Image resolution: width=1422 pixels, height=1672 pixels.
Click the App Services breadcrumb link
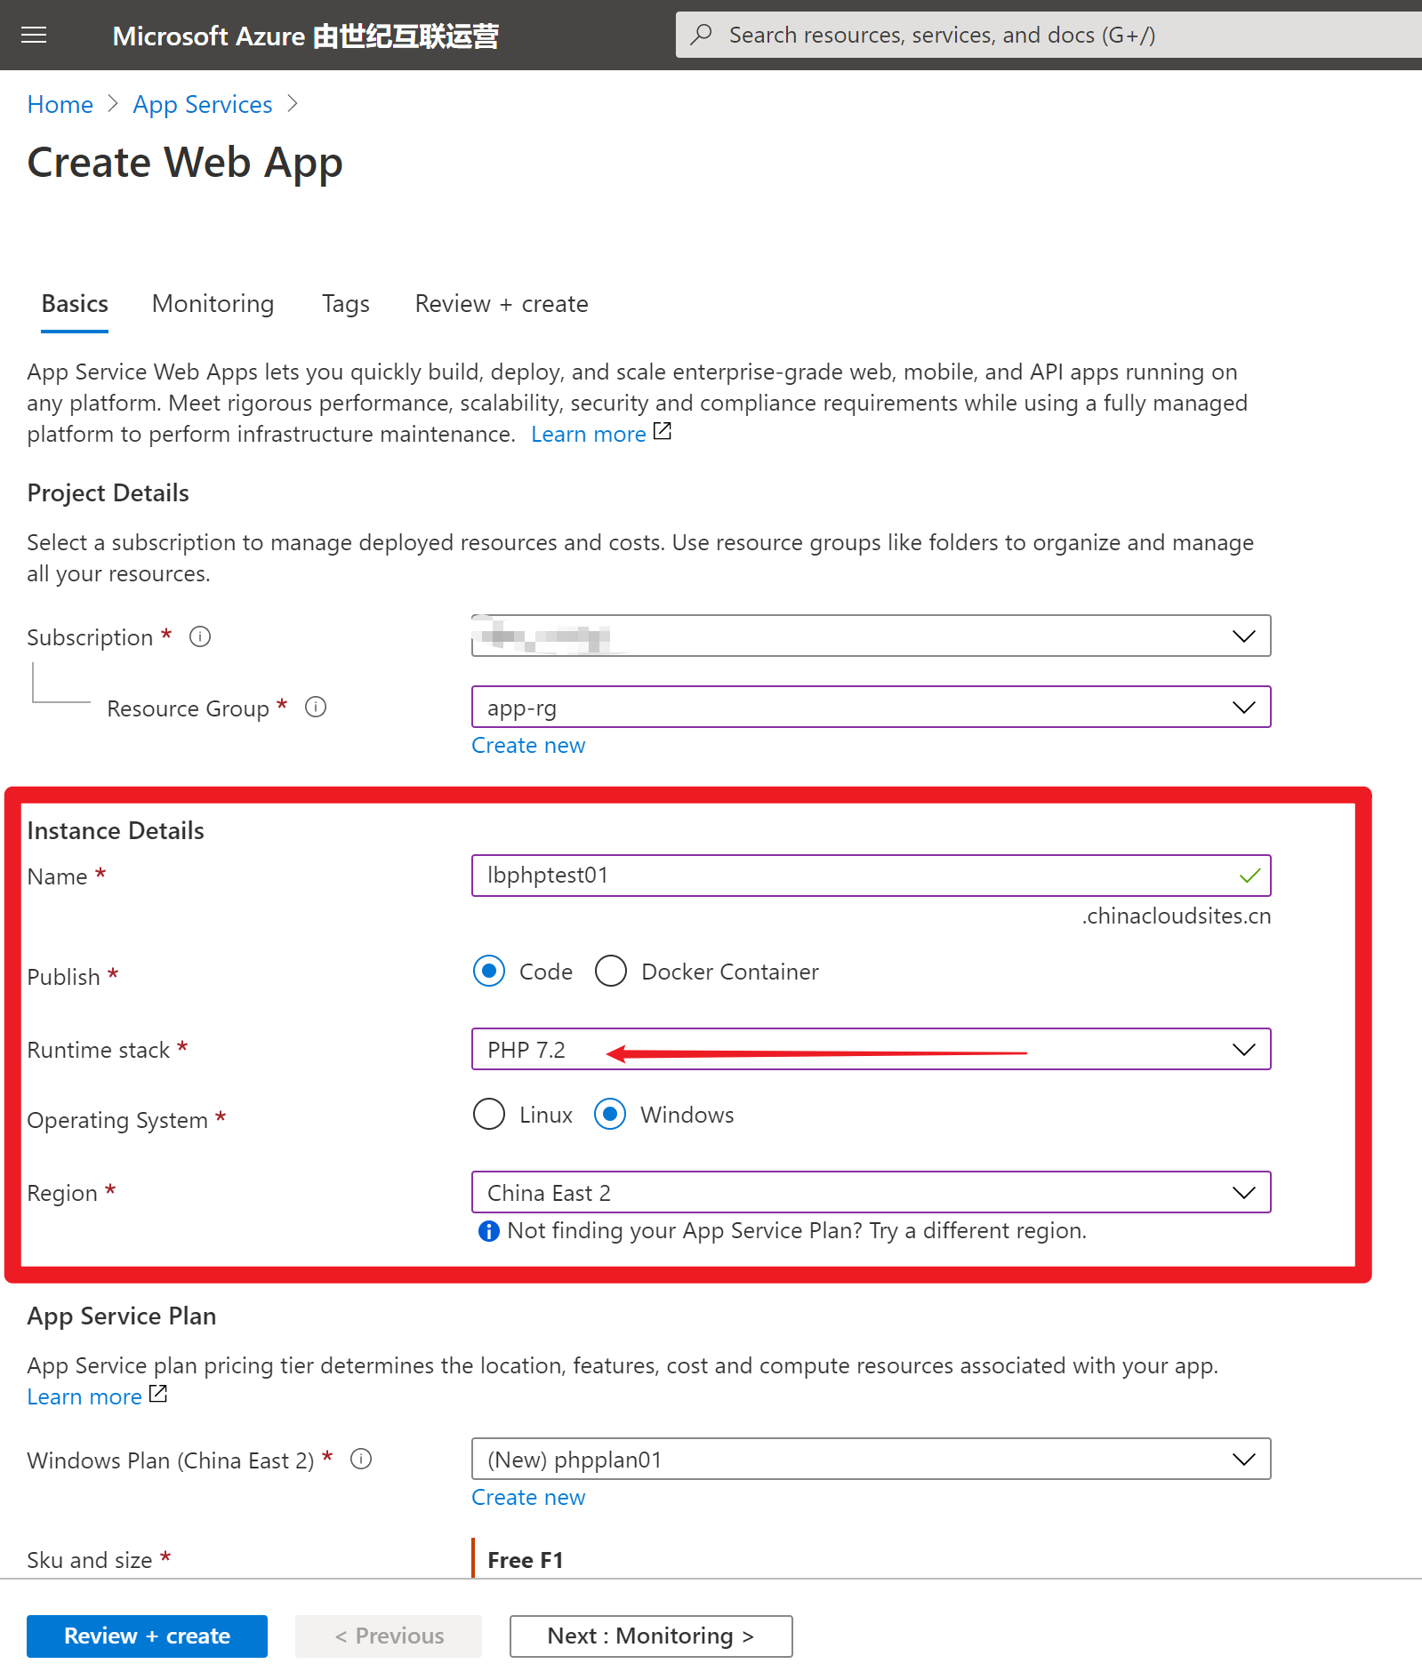point(203,105)
